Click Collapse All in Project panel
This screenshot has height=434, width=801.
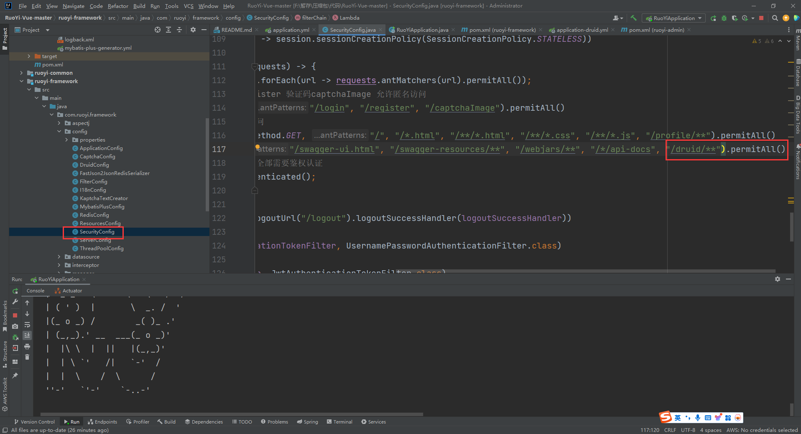click(x=179, y=30)
